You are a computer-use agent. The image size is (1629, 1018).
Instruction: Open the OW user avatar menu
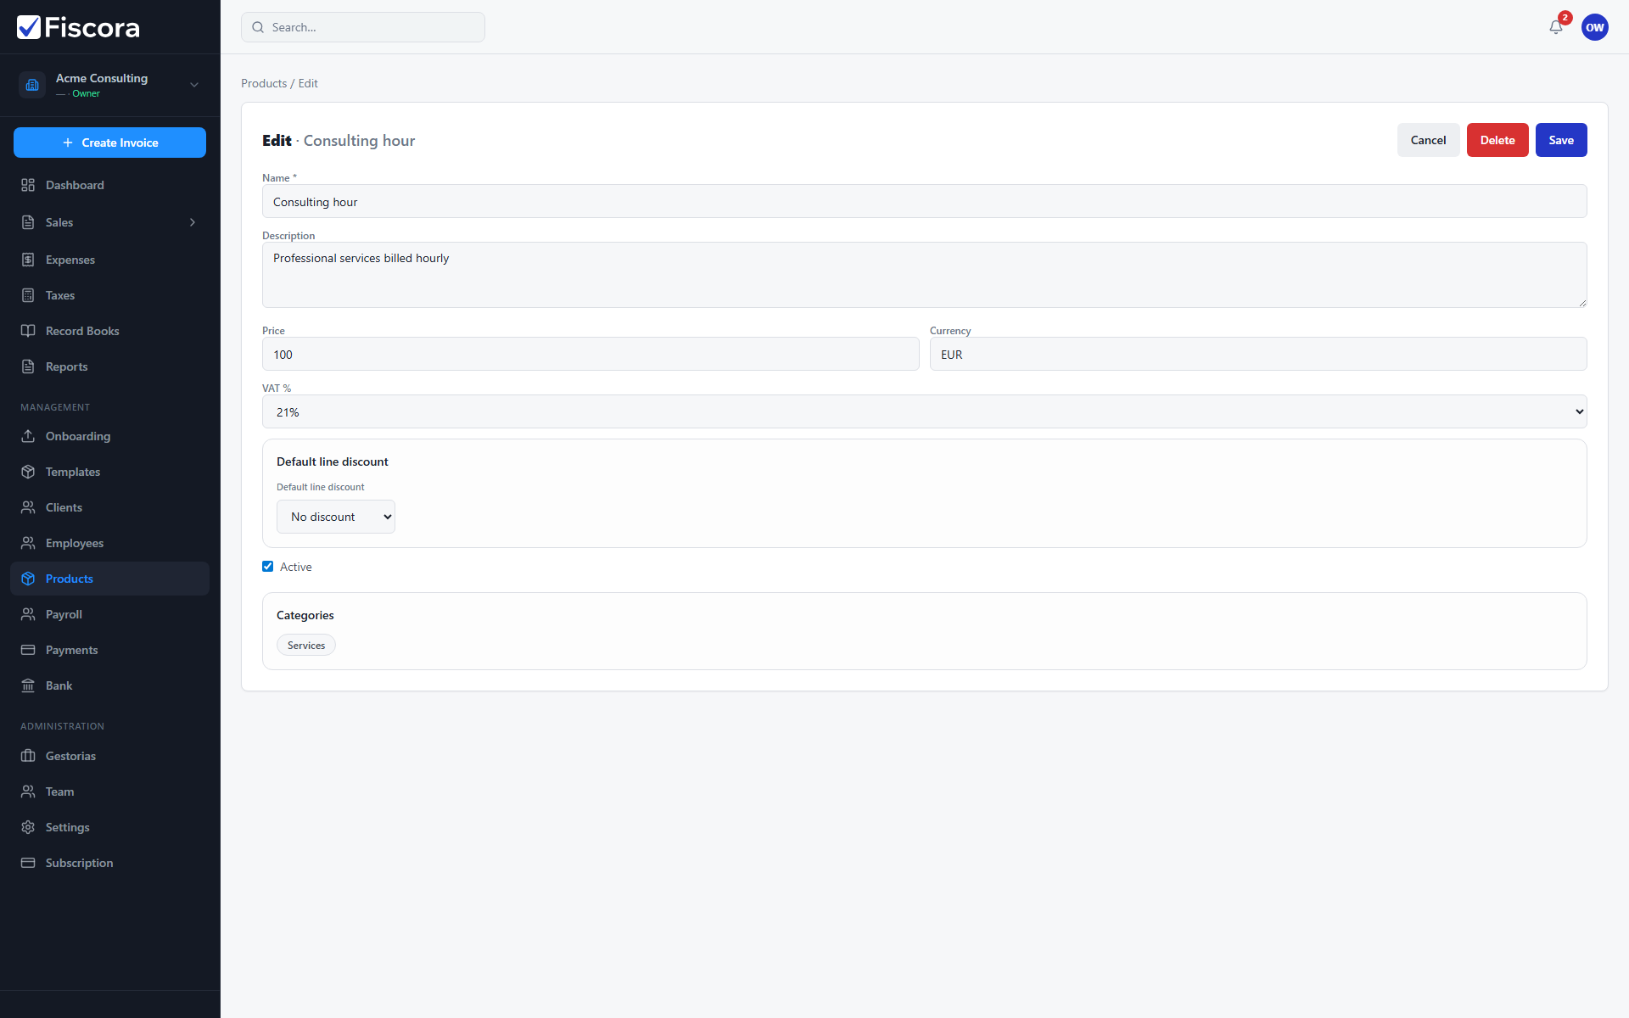click(1595, 27)
